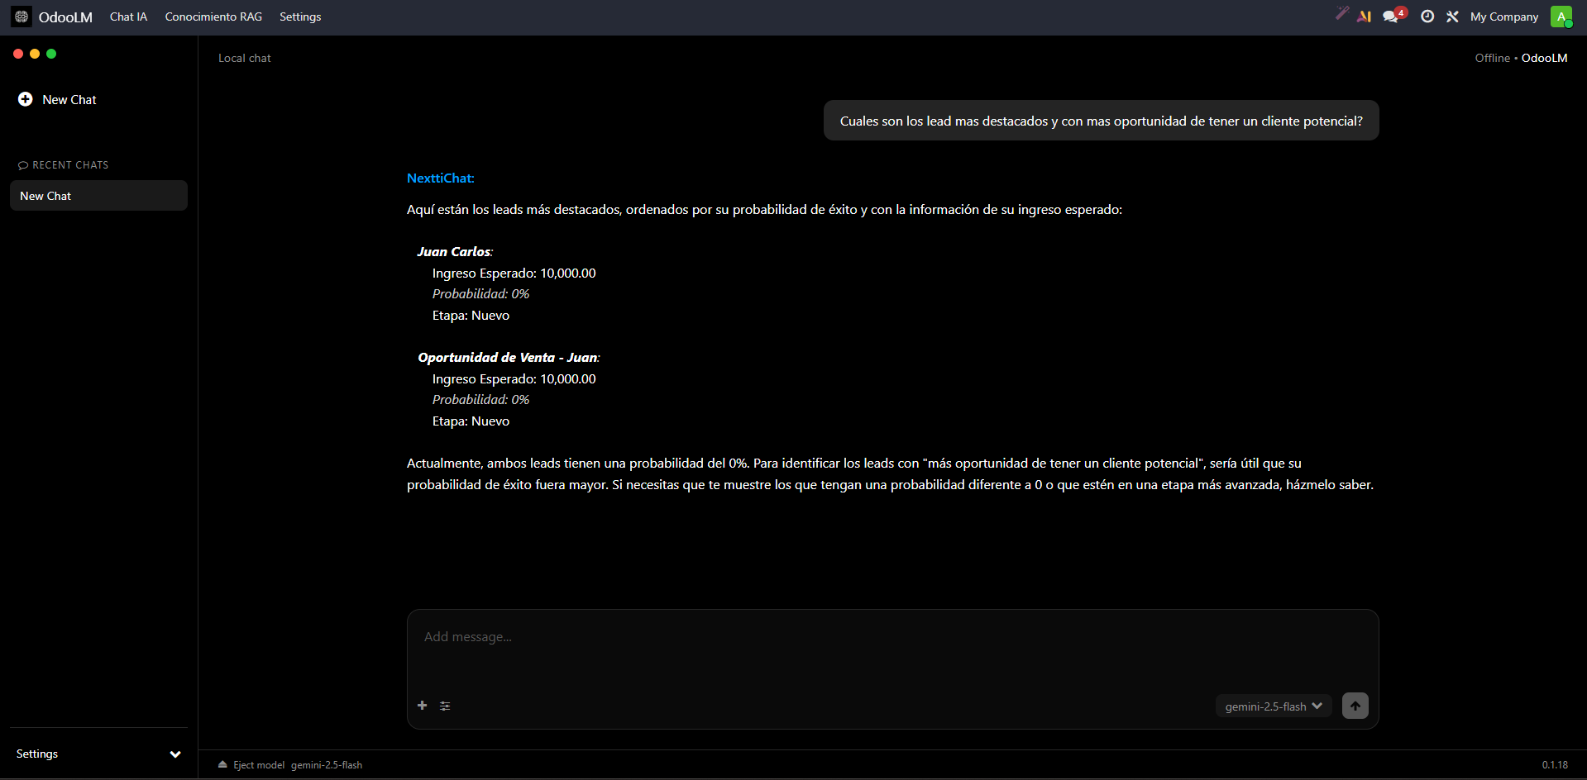Open the Conocimiento RAG menu

(x=213, y=17)
